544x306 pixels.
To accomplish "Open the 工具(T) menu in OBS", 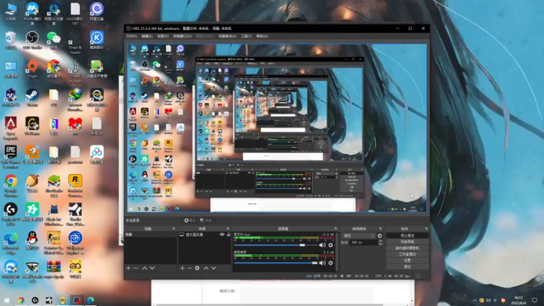I will coord(246,36).
